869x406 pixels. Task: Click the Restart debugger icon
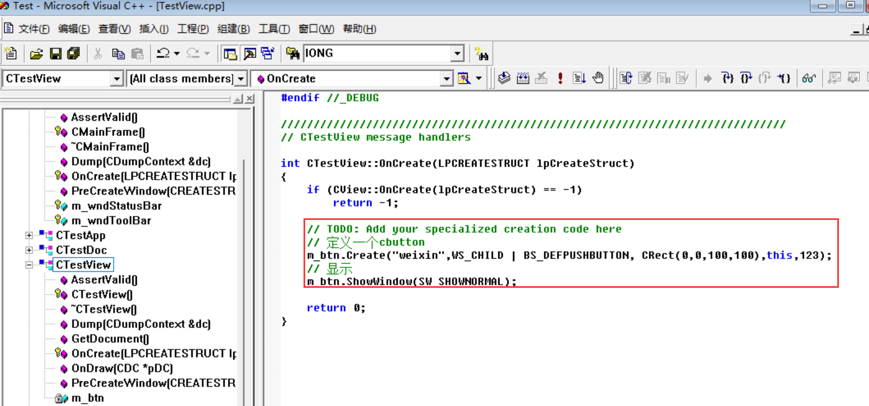[x=626, y=78]
